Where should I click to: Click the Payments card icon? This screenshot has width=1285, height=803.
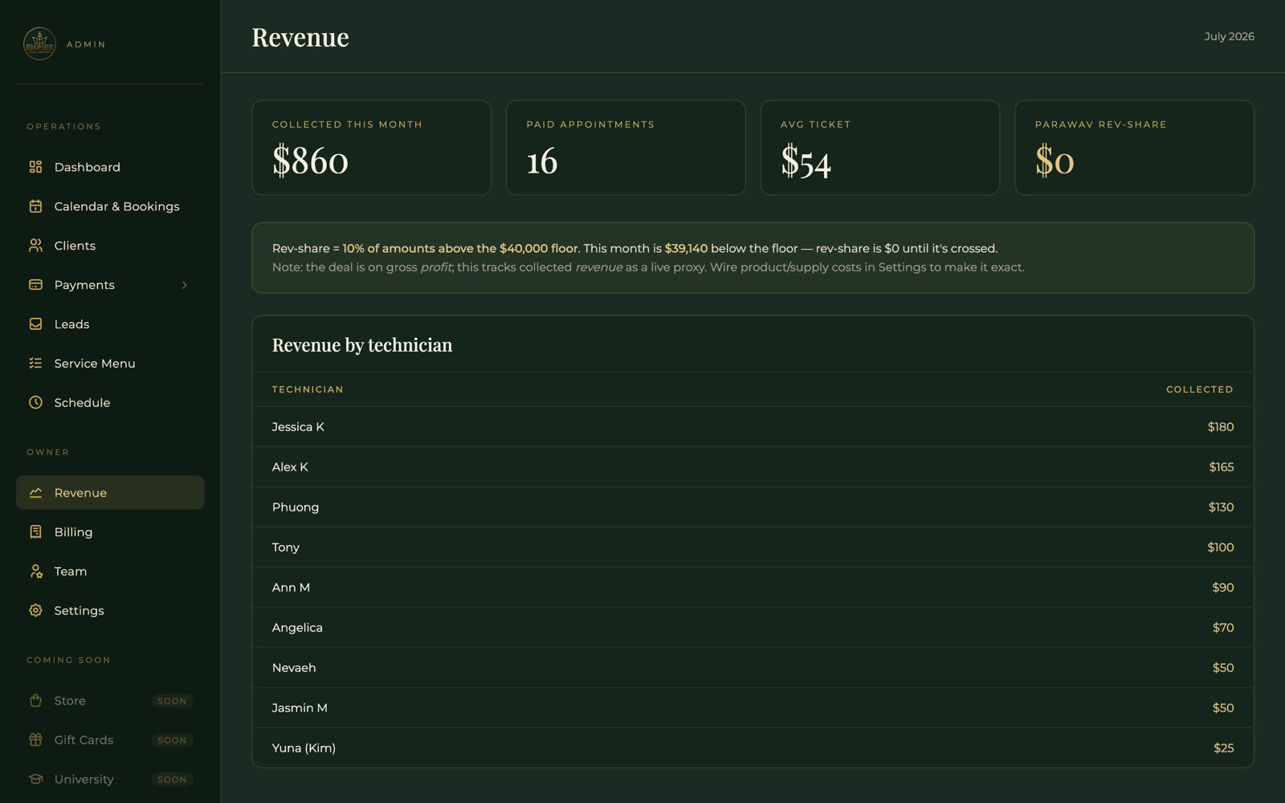[x=35, y=285]
